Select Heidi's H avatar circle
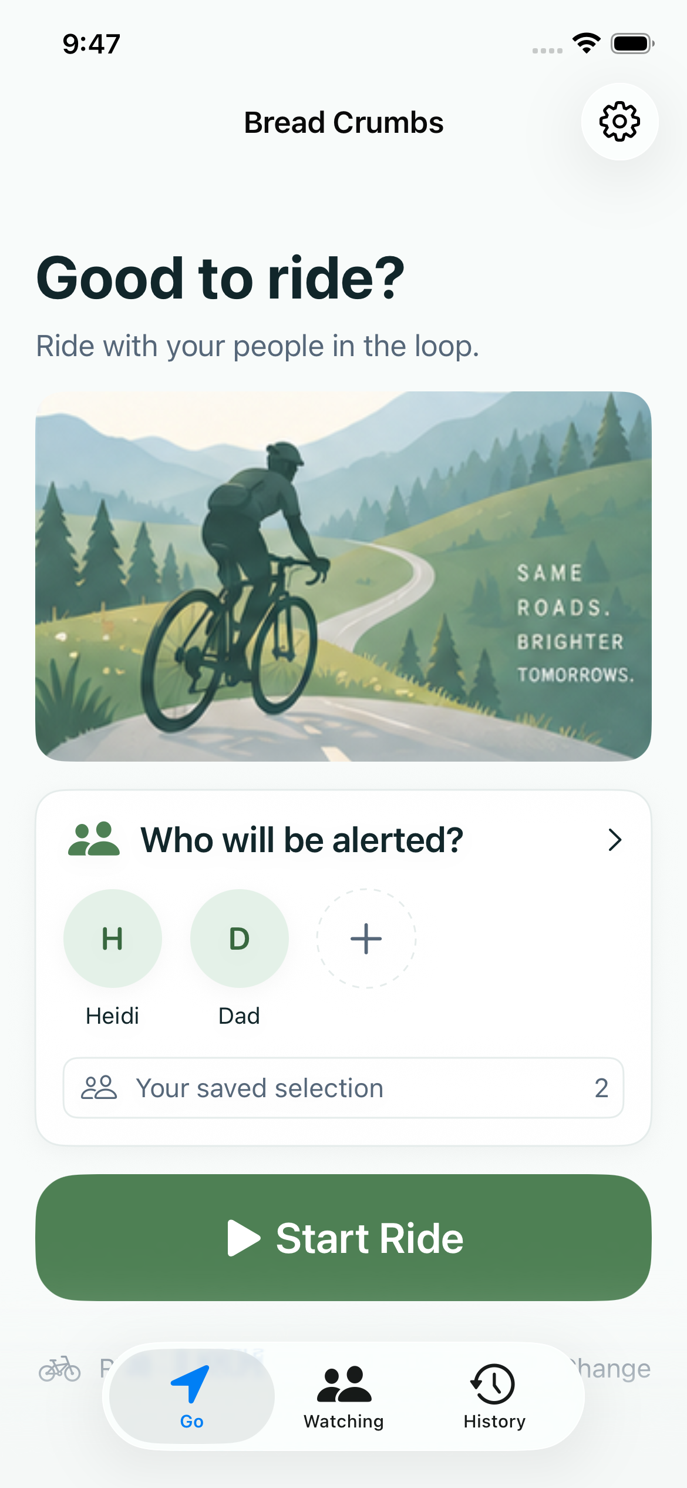The image size is (687, 1488). click(113, 938)
